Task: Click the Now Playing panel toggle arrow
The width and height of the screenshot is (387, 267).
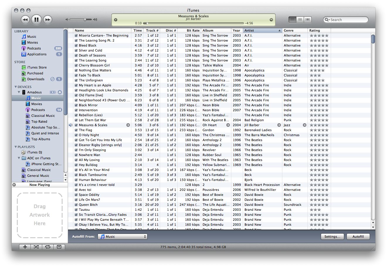Action: coord(14,185)
